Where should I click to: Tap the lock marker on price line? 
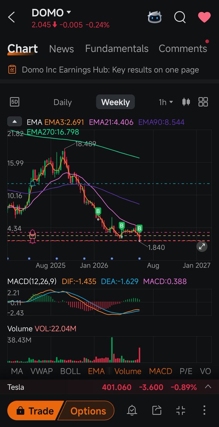32,236
